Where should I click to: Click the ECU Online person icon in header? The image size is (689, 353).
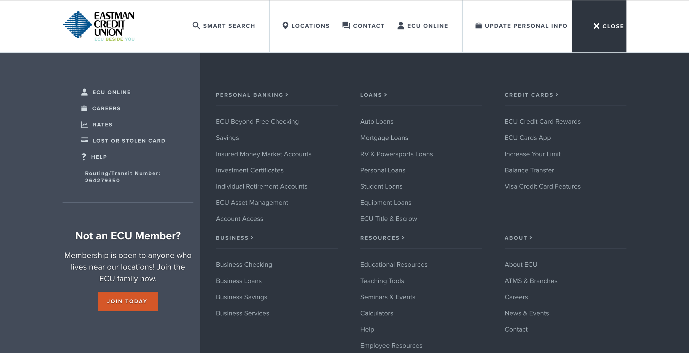[401, 26]
